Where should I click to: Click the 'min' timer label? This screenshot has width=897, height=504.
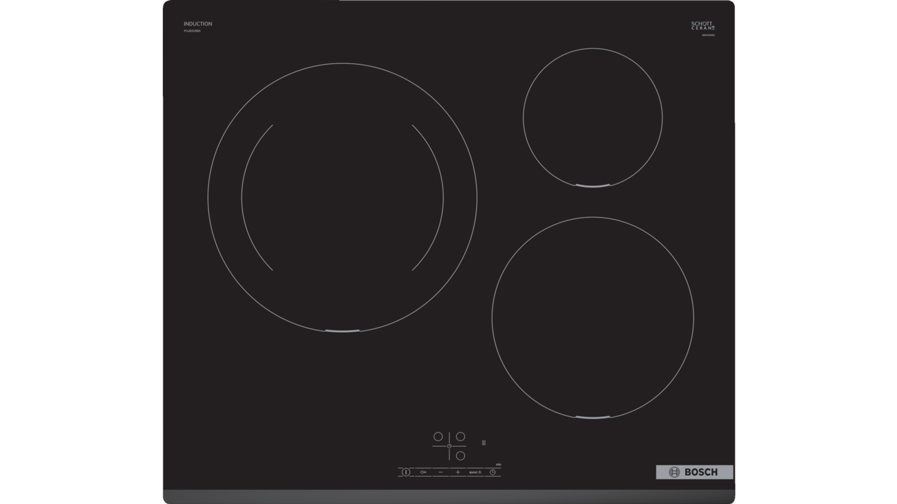498,465
